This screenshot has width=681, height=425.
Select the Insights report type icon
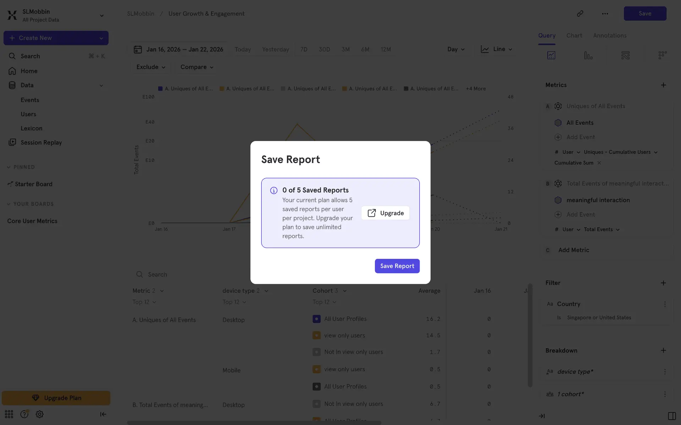[x=551, y=55]
